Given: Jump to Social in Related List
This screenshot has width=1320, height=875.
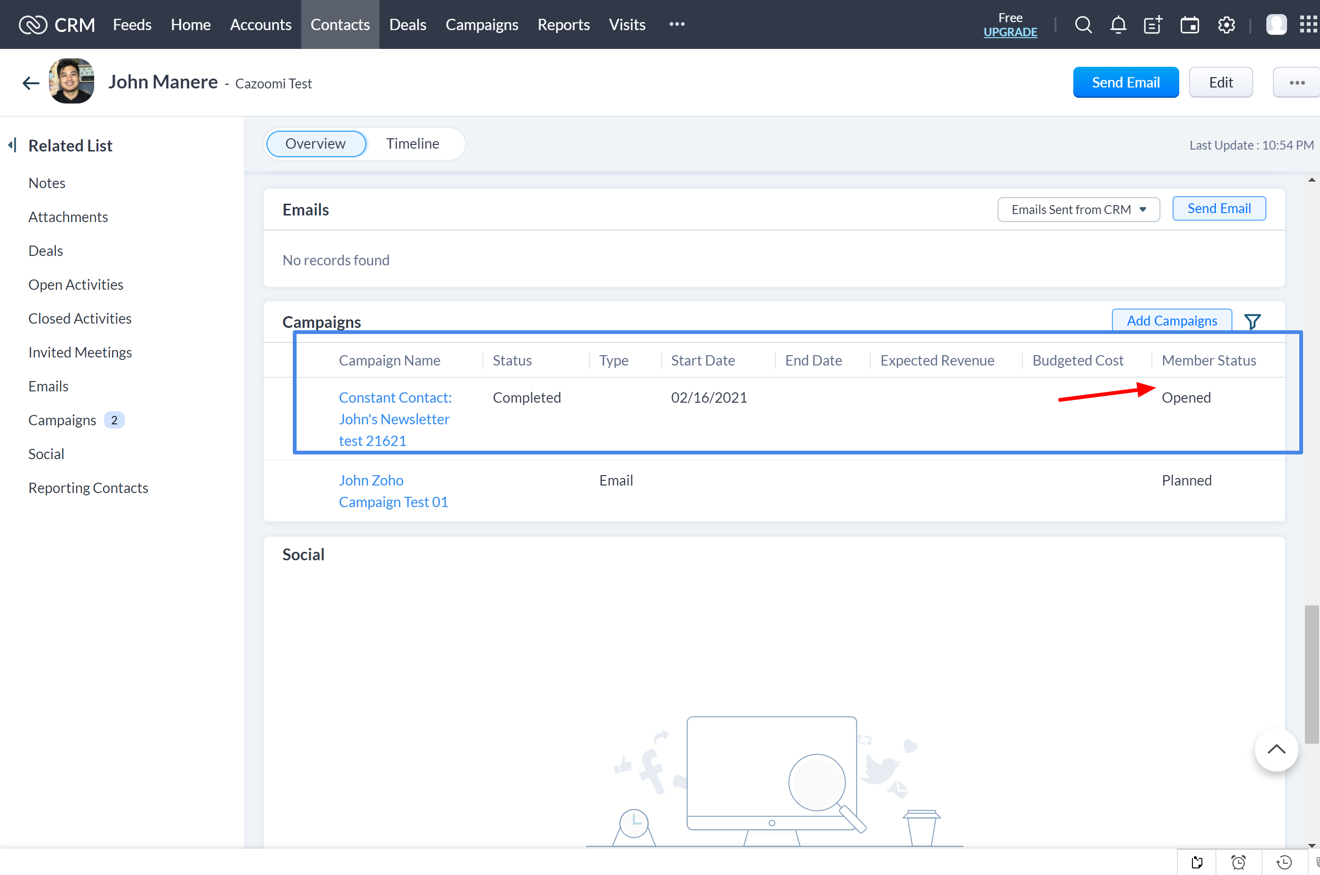Looking at the screenshot, I should click(46, 453).
